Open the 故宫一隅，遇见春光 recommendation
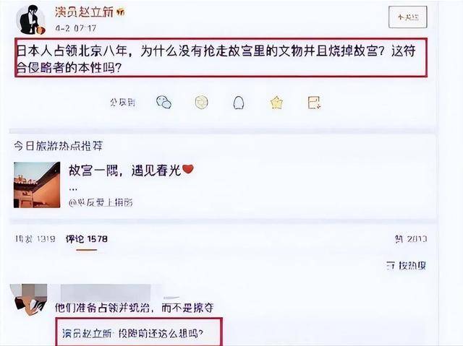This screenshot has height=346, width=463. pyautogui.click(x=131, y=170)
